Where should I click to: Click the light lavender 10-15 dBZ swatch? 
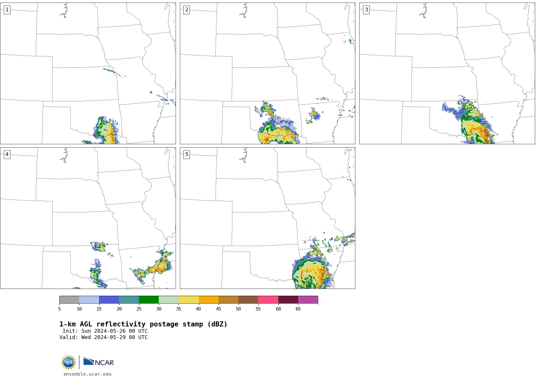pyautogui.click(x=89, y=299)
